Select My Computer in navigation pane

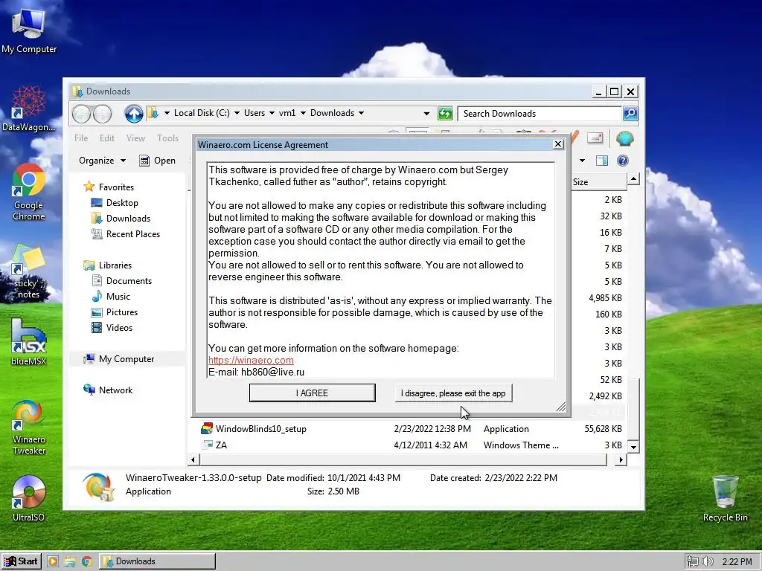[x=118, y=359]
